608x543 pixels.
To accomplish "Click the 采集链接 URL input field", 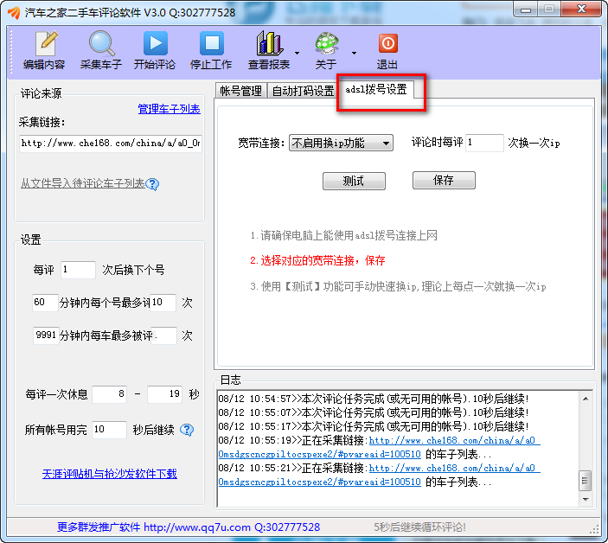I will [x=110, y=144].
